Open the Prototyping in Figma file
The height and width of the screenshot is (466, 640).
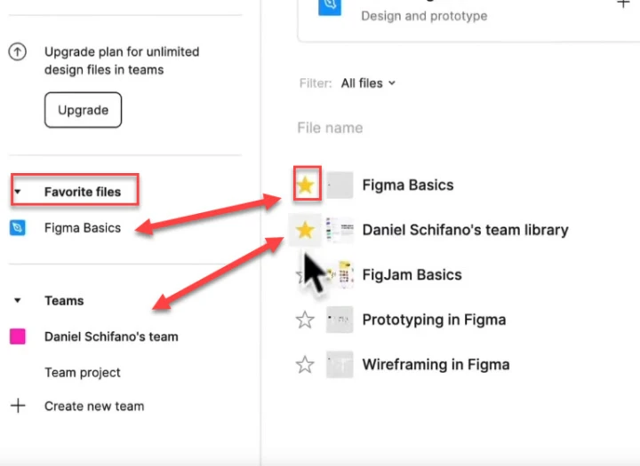click(x=434, y=320)
